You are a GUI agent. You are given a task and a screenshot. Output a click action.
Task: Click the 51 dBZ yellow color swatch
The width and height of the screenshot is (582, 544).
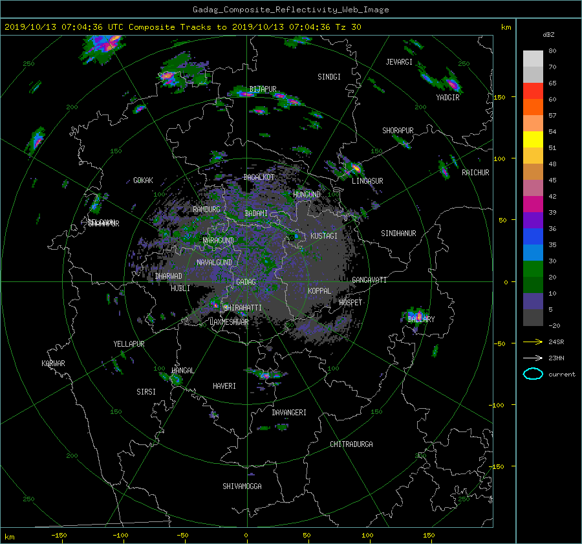point(533,139)
